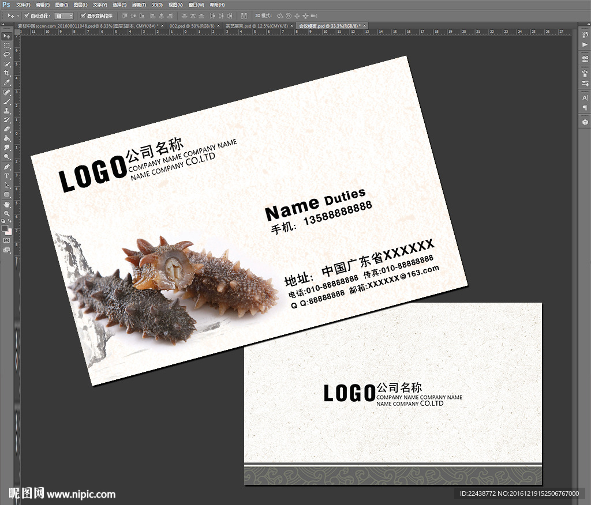
Task: Click the 3D rotate mode icon
Action: pyautogui.click(x=280, y=16)
